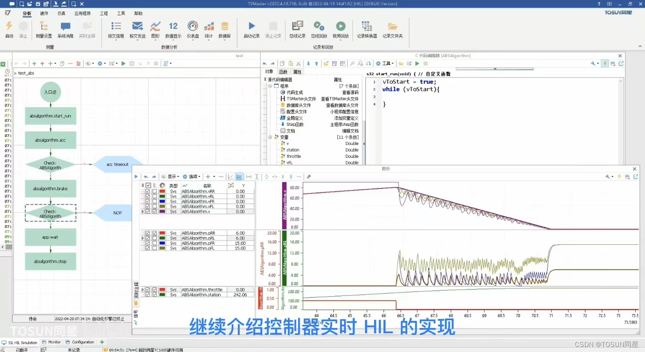Open the wrench dropdown in the graphics toolbar
Image resolution: width=645 pixels, height=352 pixels.
(609, 176)
